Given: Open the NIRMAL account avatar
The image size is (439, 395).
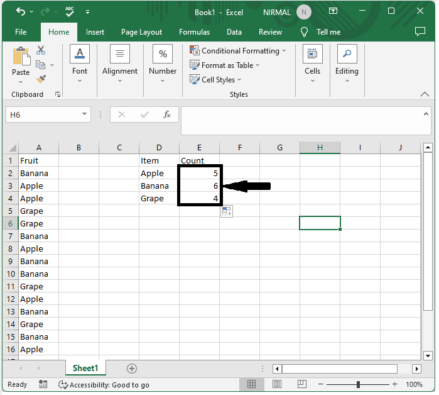Looking at the screenshot, I should point(304,12).
